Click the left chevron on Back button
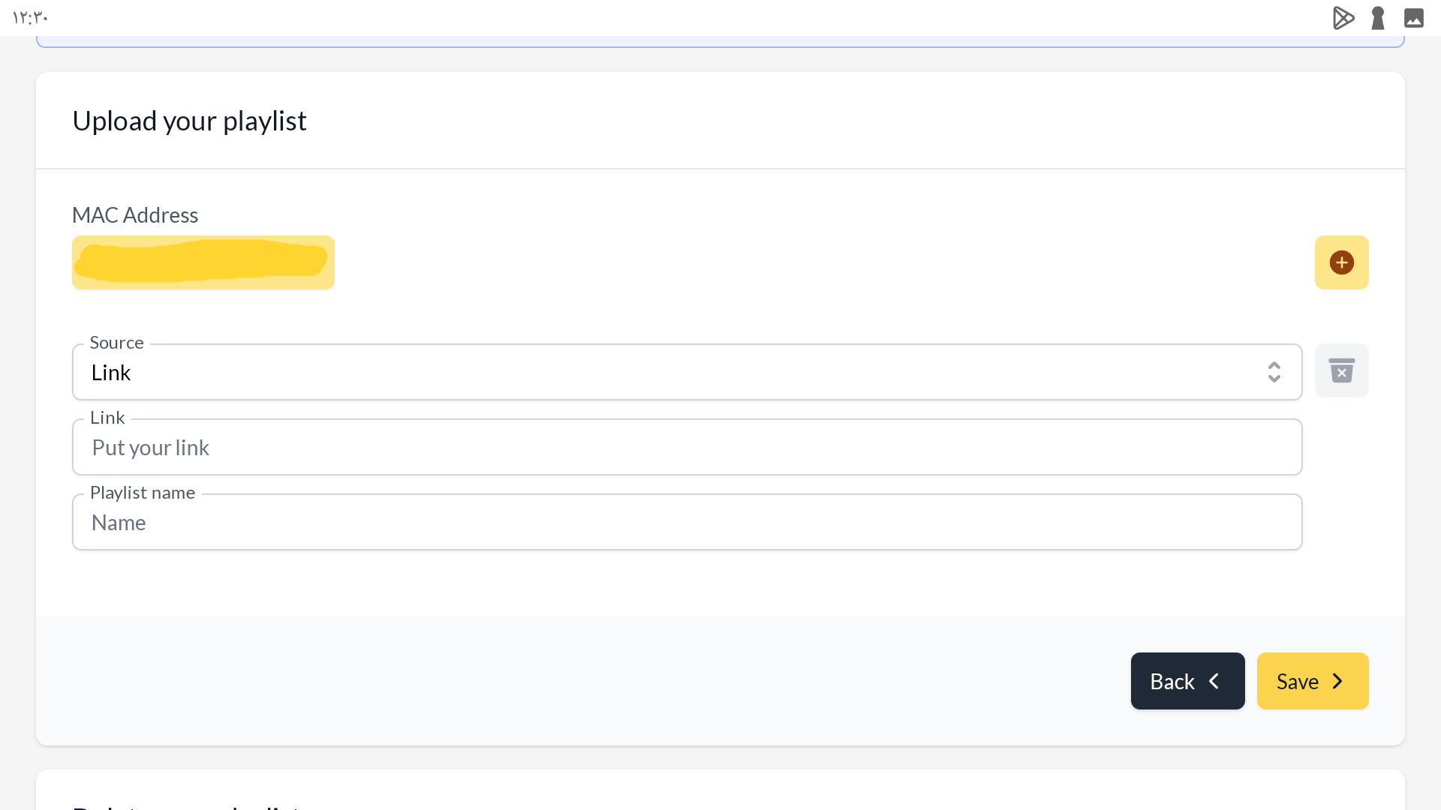Viewport: 1441px width, 810px height. coord(1214,681)
